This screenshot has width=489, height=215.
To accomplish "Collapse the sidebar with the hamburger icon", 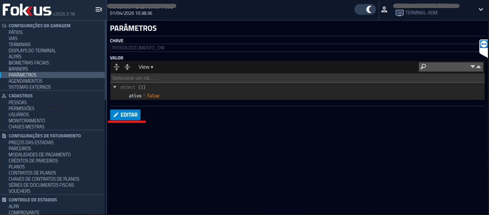I will point(98,10).
